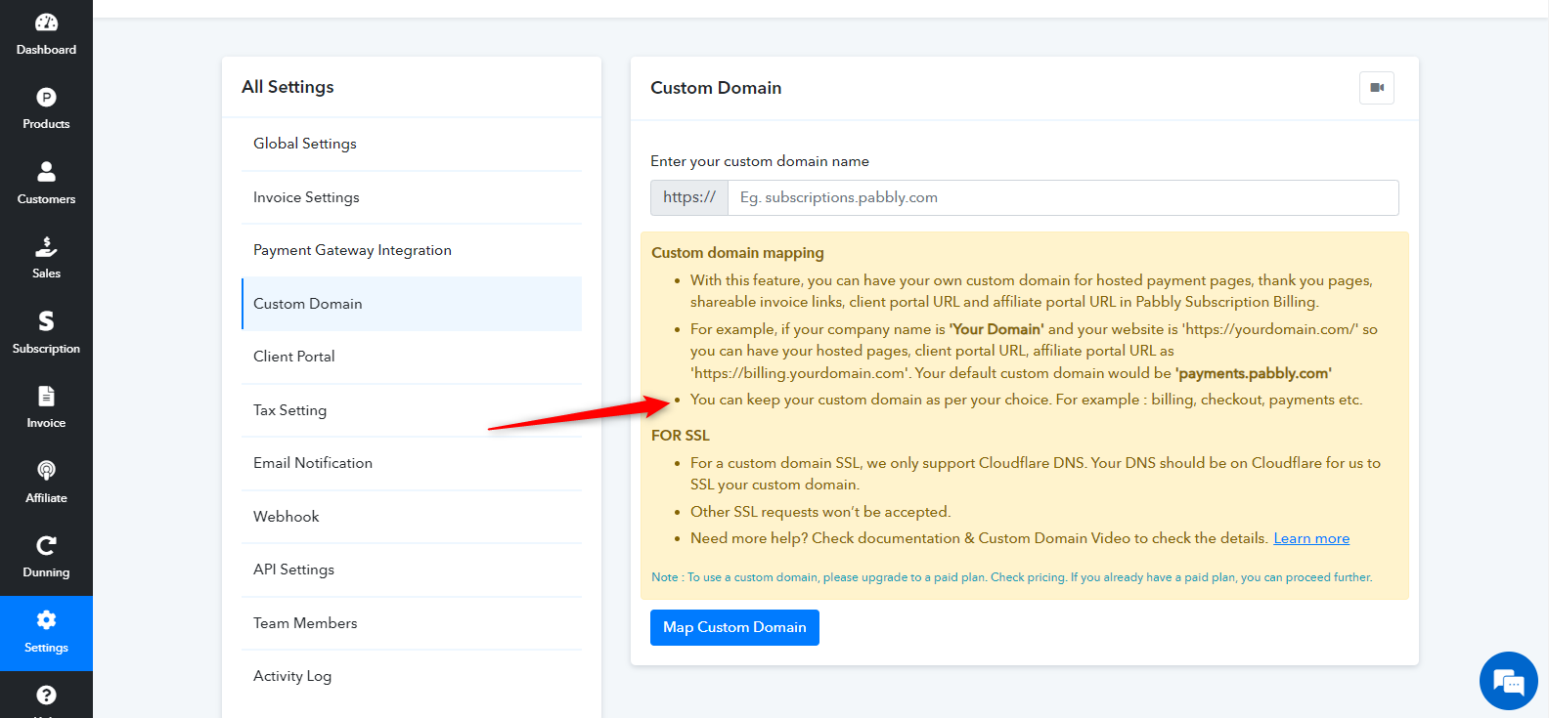Open Client Portal settings
This screenshot has width=1549, height=718.
click(412, 357)
